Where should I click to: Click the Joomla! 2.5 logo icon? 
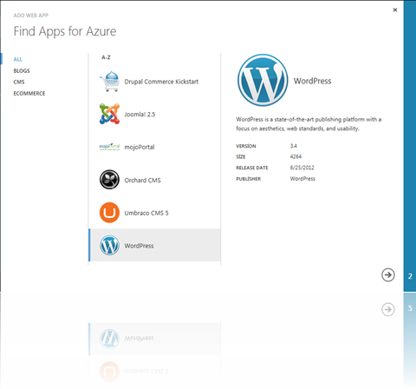pos(109,114)
